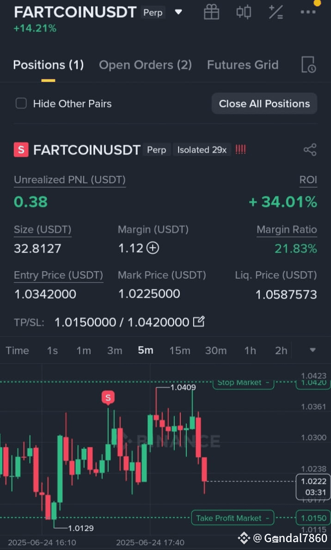Tap the current price 1.0222 tag

tap(313, 487)
